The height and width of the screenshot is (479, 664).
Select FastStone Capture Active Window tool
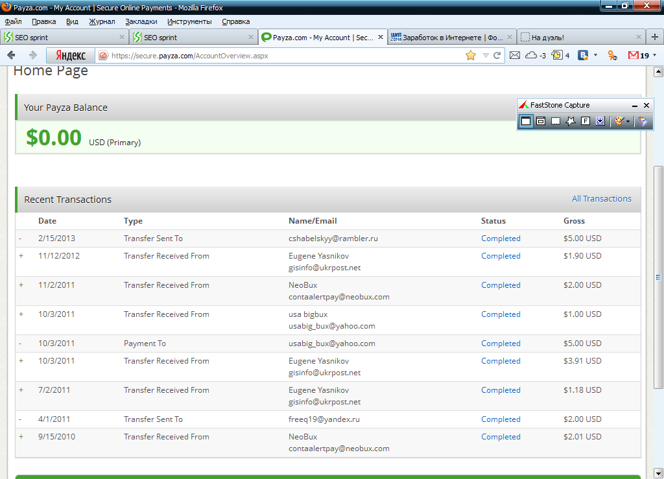click(526, 121)
